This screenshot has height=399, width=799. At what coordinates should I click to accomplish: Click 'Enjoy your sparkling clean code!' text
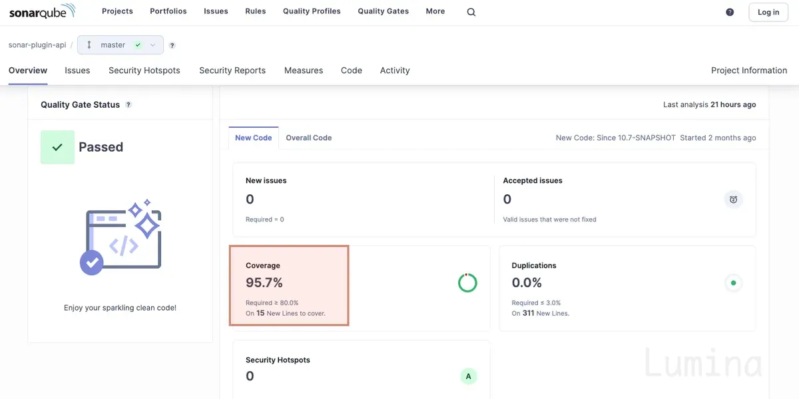(121, 308)
